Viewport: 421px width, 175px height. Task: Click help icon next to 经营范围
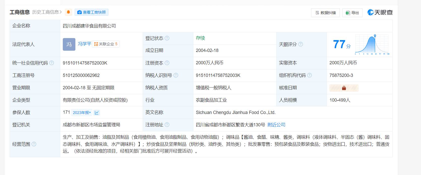(34, 144)
